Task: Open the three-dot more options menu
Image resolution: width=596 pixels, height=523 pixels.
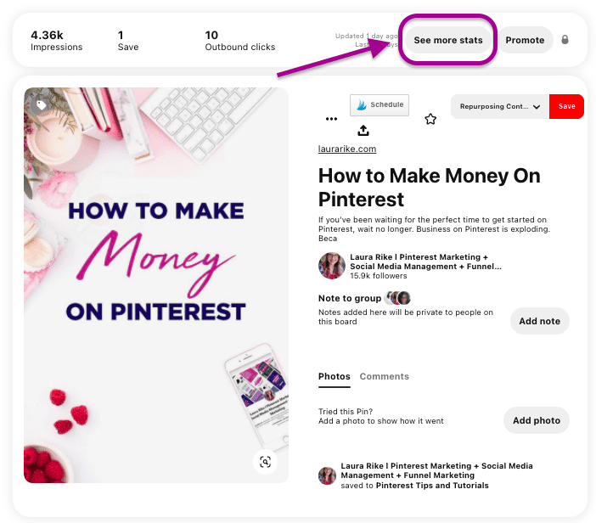Action: 331,119
